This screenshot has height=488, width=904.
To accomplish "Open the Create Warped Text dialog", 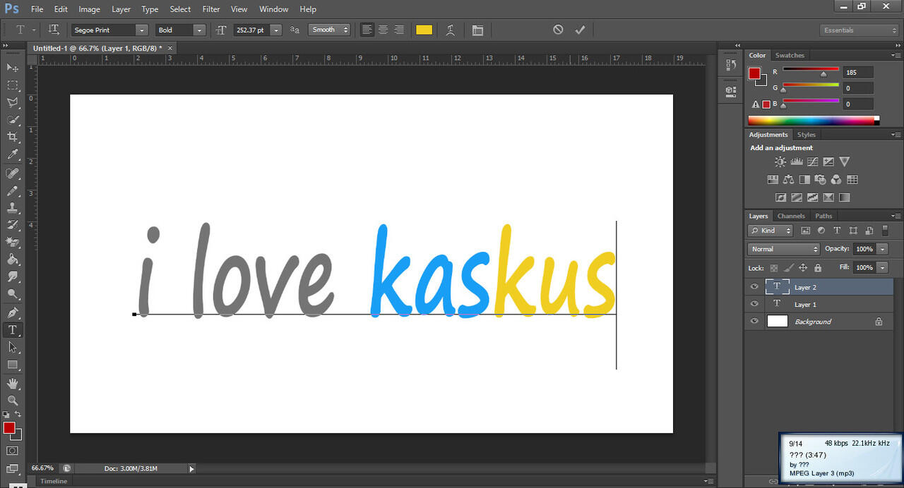I will click(x=450, y=30).
